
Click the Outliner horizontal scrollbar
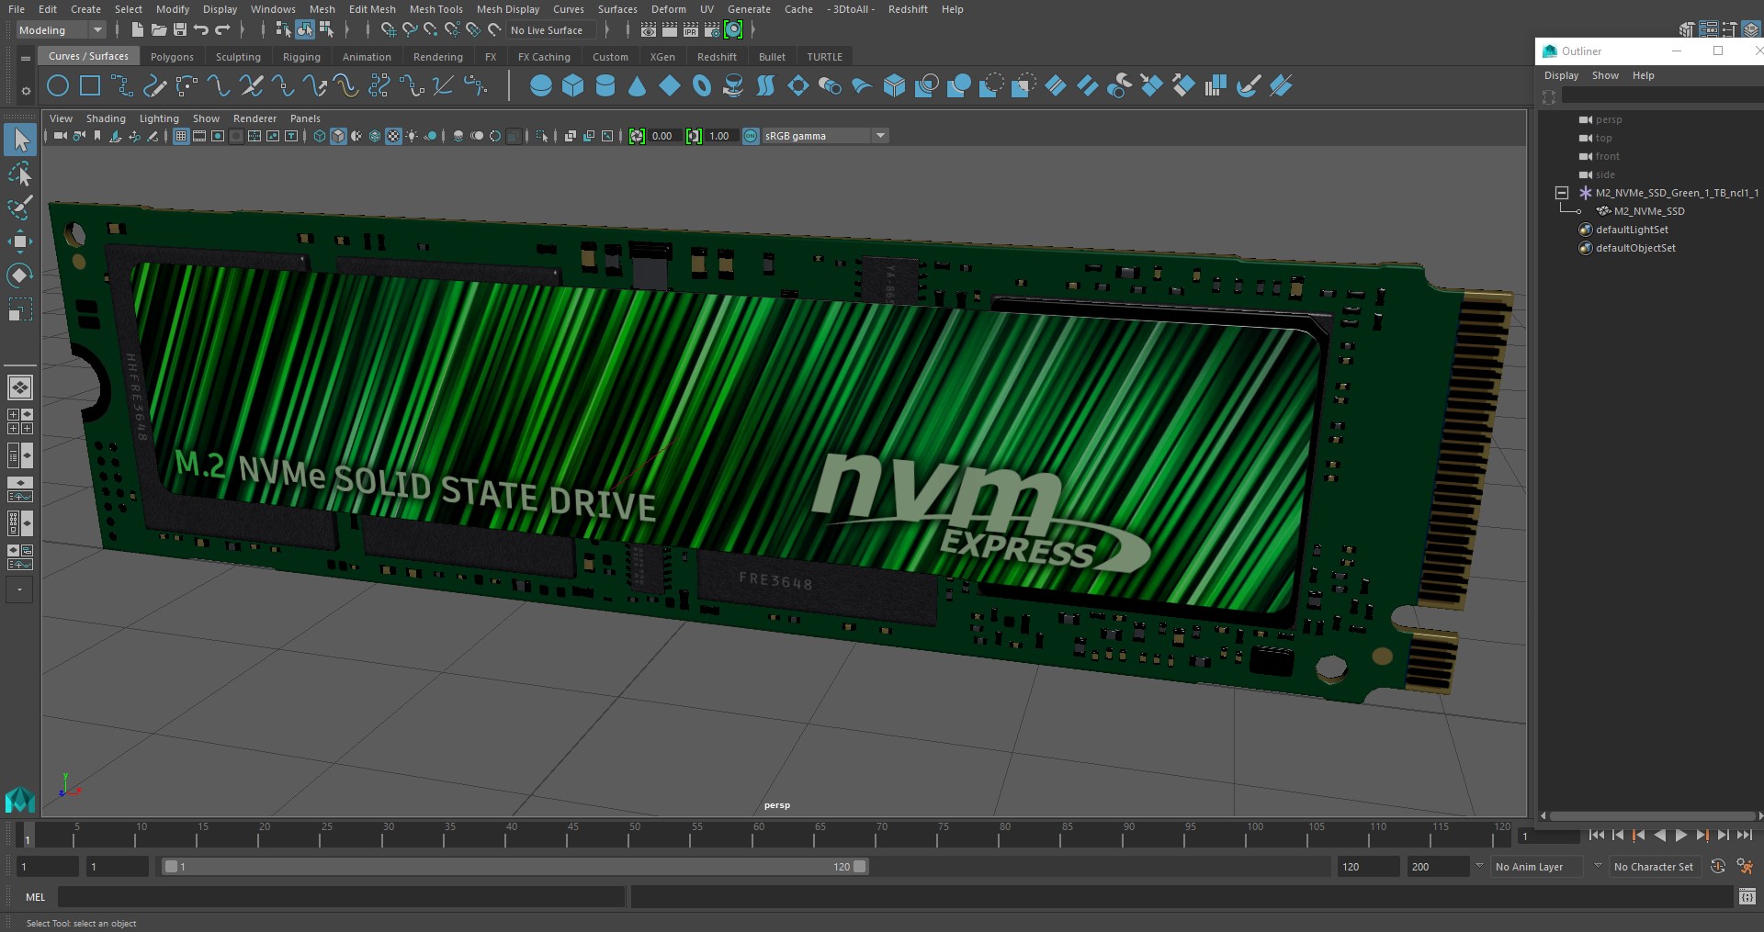tap(1651, 815)
